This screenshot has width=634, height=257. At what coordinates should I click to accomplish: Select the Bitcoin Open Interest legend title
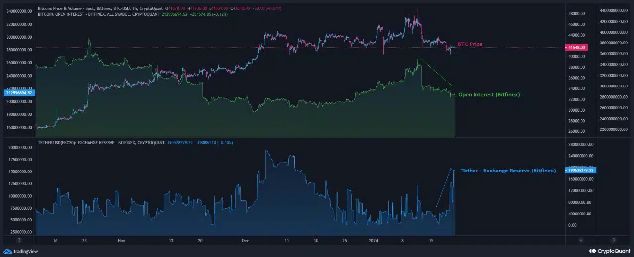coord(99,14)
